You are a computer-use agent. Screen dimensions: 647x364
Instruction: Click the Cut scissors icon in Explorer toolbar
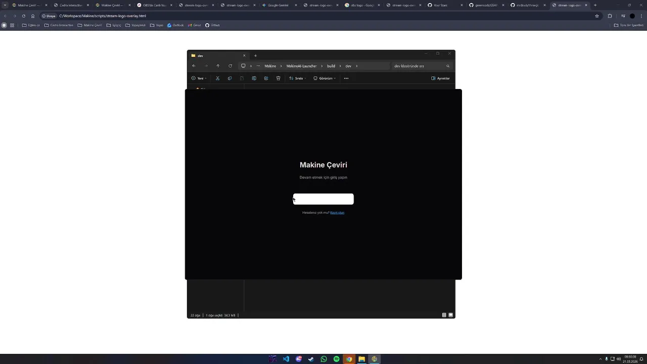coord(217,78)
